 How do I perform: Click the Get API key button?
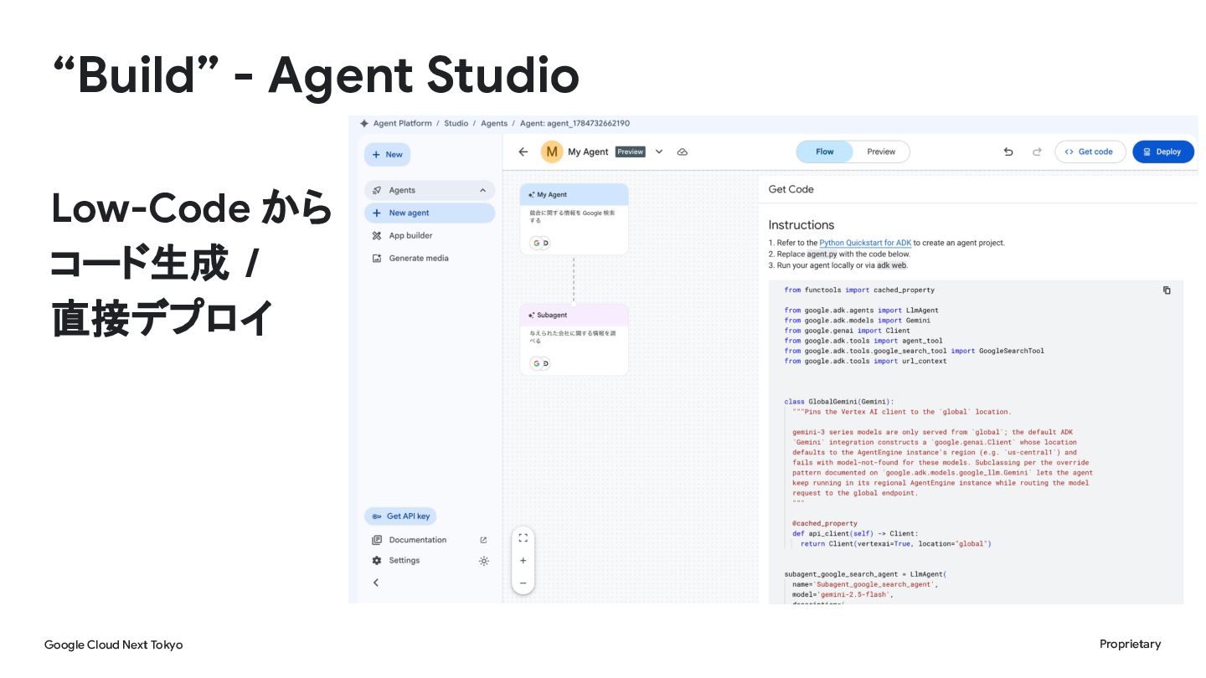[x=400, y=516]
